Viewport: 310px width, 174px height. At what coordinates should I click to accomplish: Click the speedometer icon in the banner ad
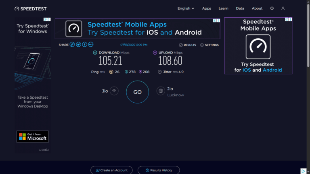pyautogui.click(x=74, y=29)
